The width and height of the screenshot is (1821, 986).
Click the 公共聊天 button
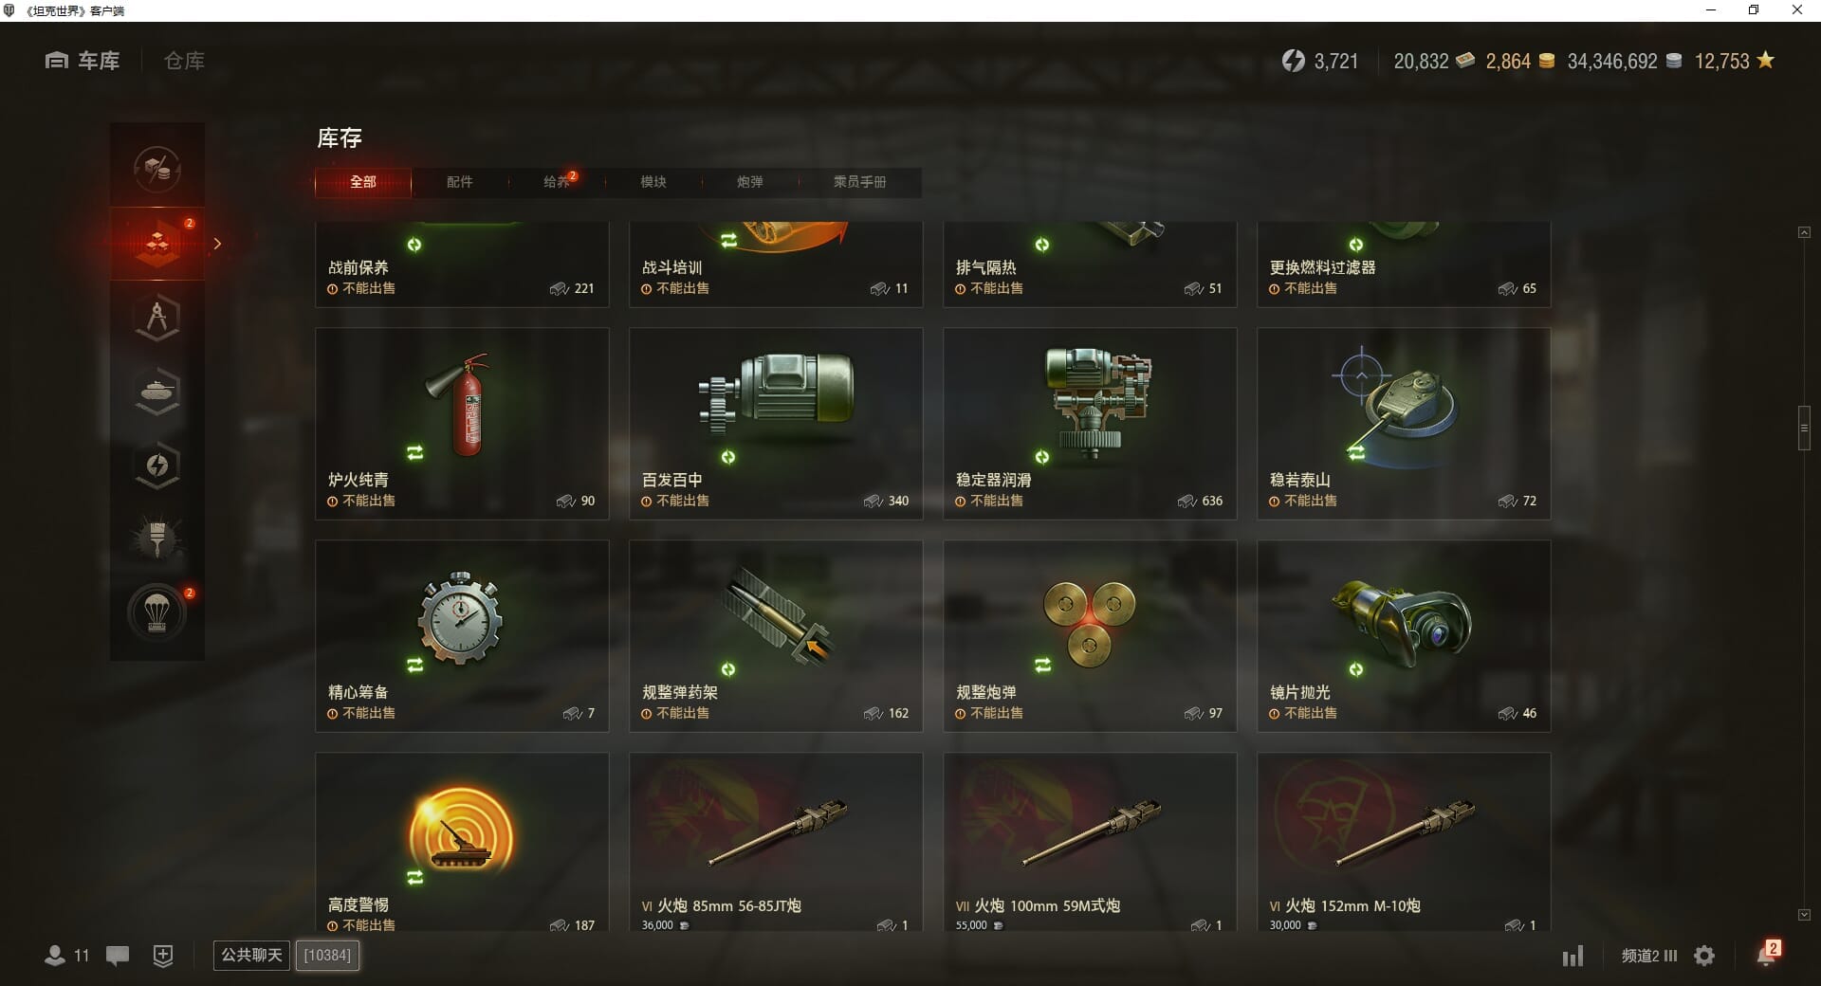251,955
